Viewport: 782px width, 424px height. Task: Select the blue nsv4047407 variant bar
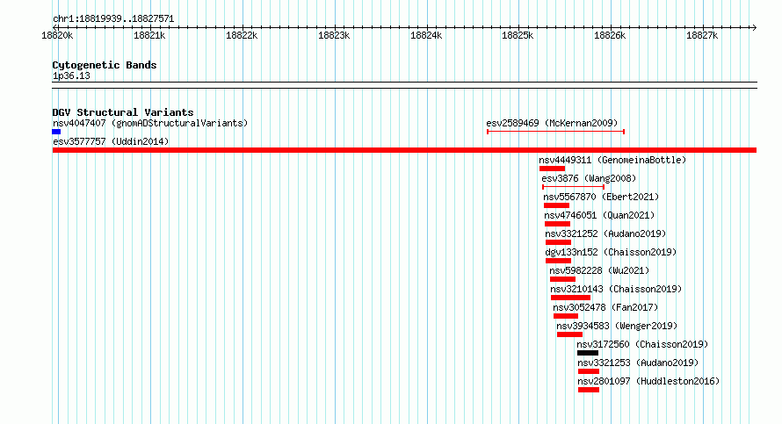coord(56,132)
